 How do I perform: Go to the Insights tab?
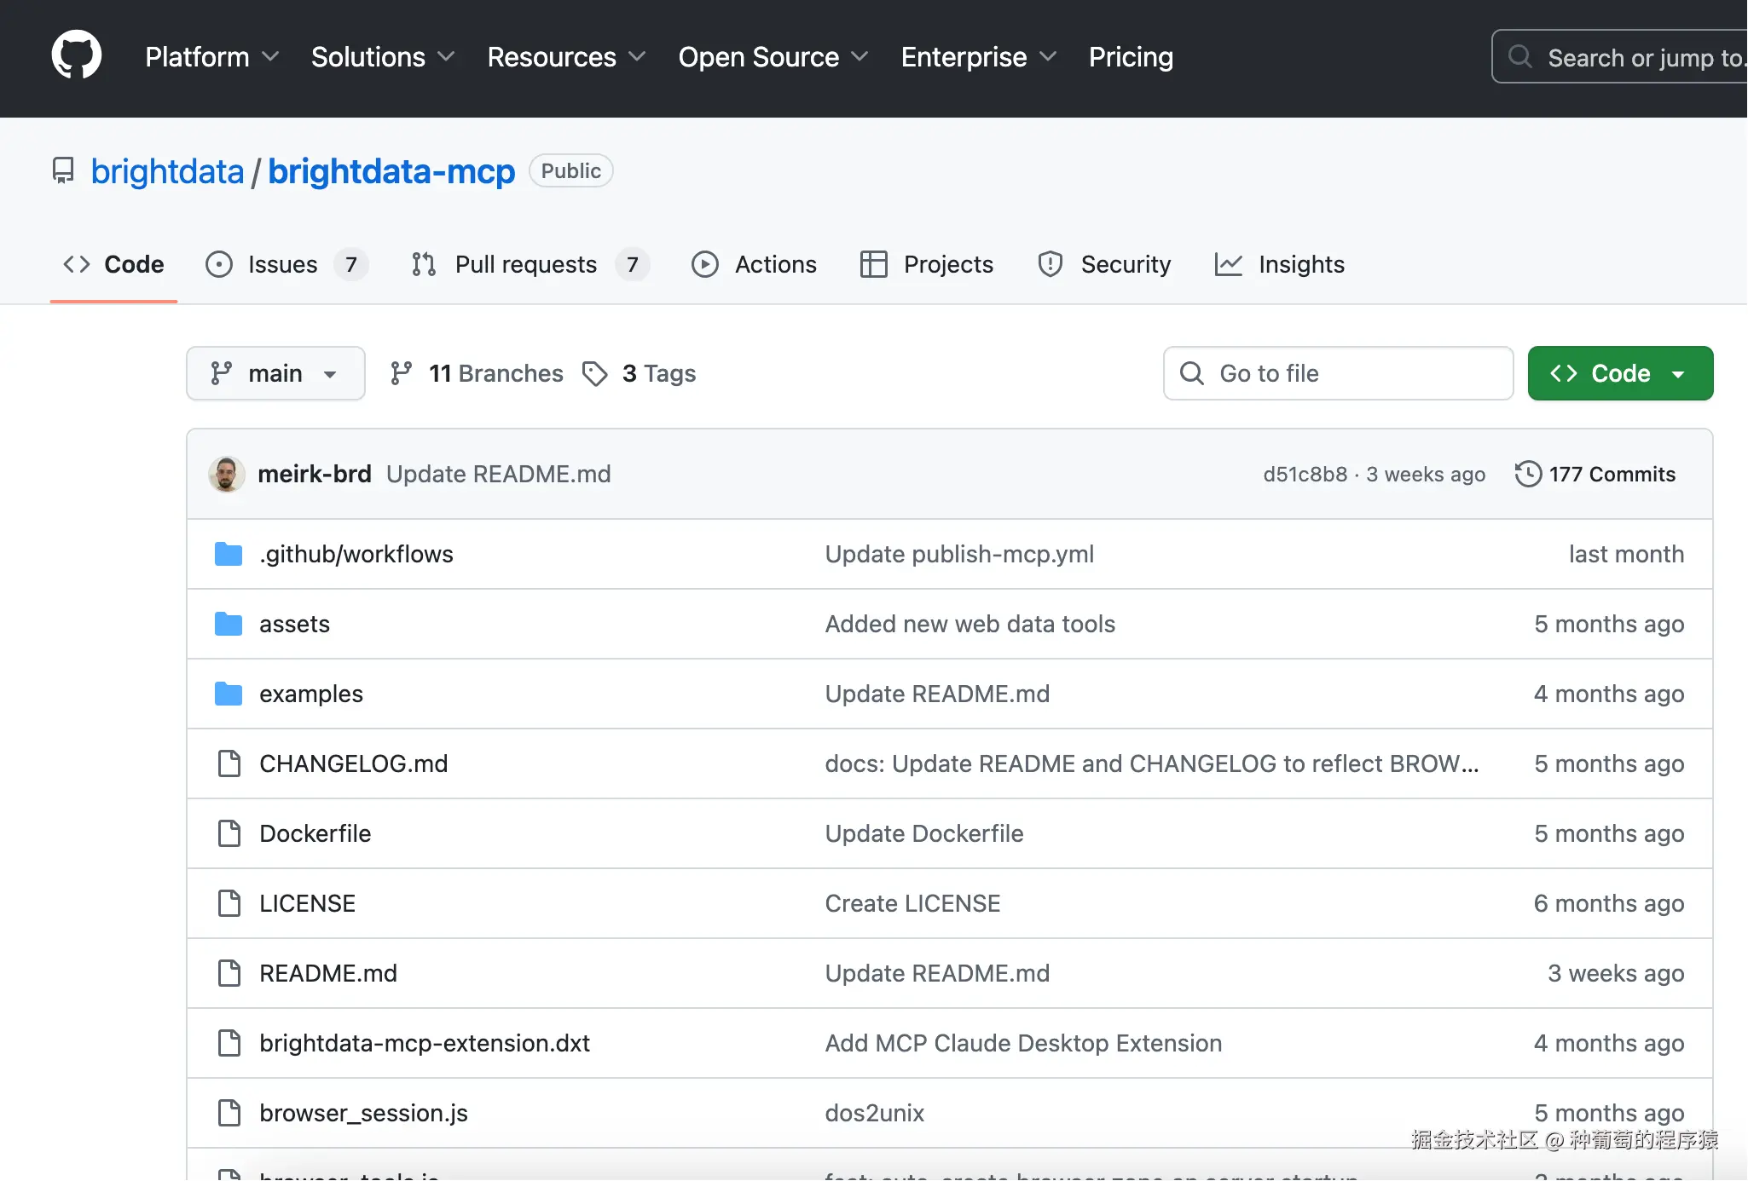(1300, 264)
